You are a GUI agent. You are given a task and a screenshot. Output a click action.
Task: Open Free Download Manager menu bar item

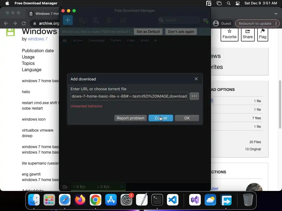[x=36, y=3]
